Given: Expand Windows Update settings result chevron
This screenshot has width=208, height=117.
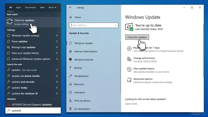Looking at the screenshot, I should pos(57,36).
